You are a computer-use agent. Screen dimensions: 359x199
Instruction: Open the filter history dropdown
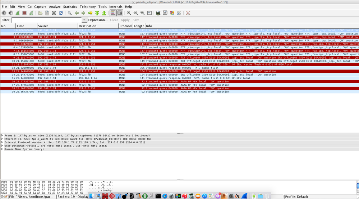[x=84, y=20]
